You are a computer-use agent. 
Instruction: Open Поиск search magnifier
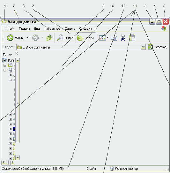(x=60, y=38)
